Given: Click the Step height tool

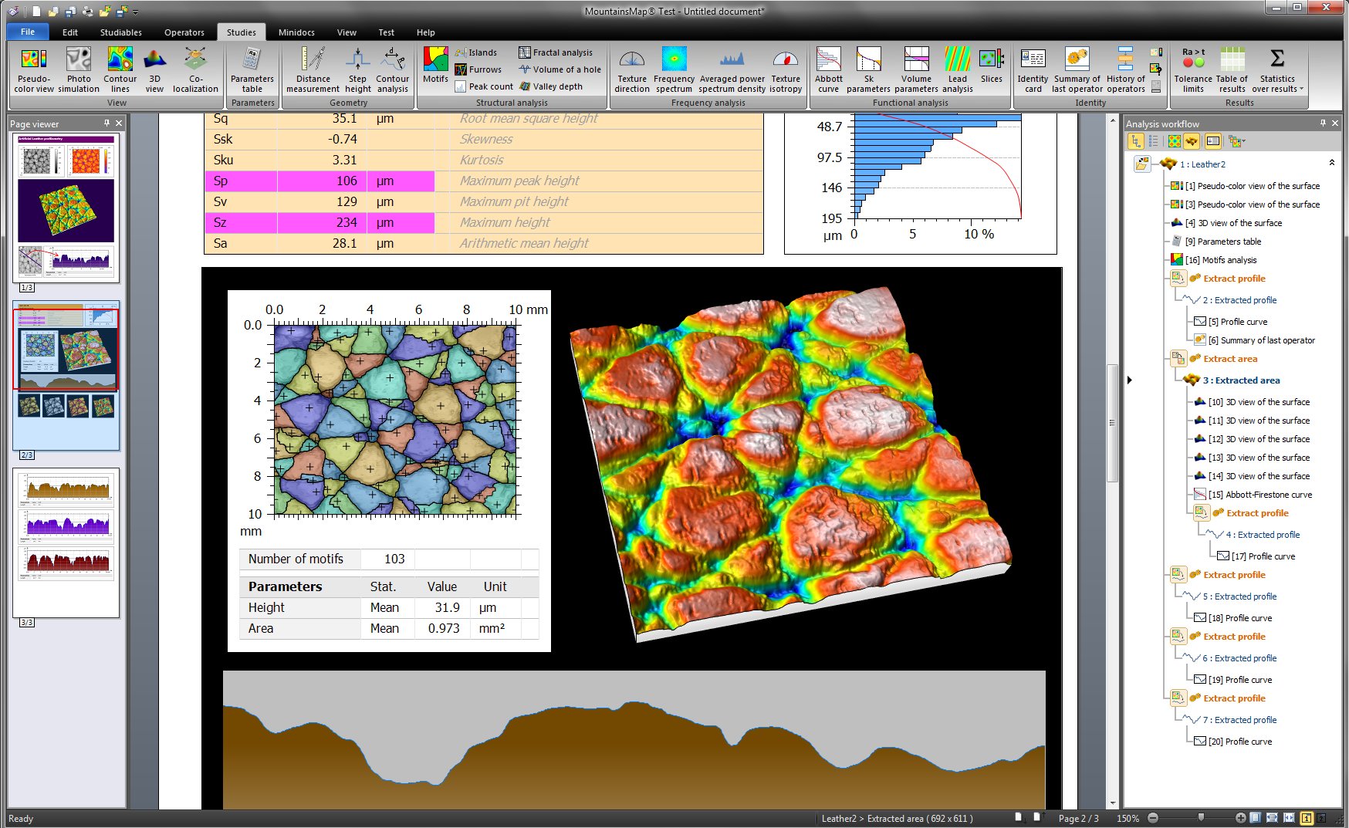Looking at the screenshot, I should pos(357,69).
